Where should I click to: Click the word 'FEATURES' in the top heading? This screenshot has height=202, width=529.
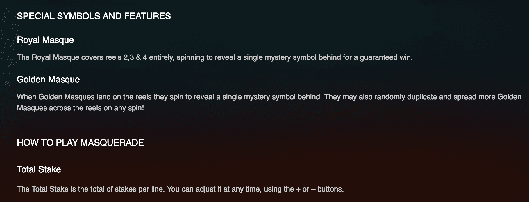pos(147,16)
